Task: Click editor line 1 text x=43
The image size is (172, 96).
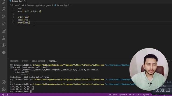Action: pyautogui.click(x=20, y=8)
